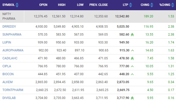Click NIFTY PHARMA LTP value 12,542.80
Viewport: 176px width, 101px height.
click(122, 16)
